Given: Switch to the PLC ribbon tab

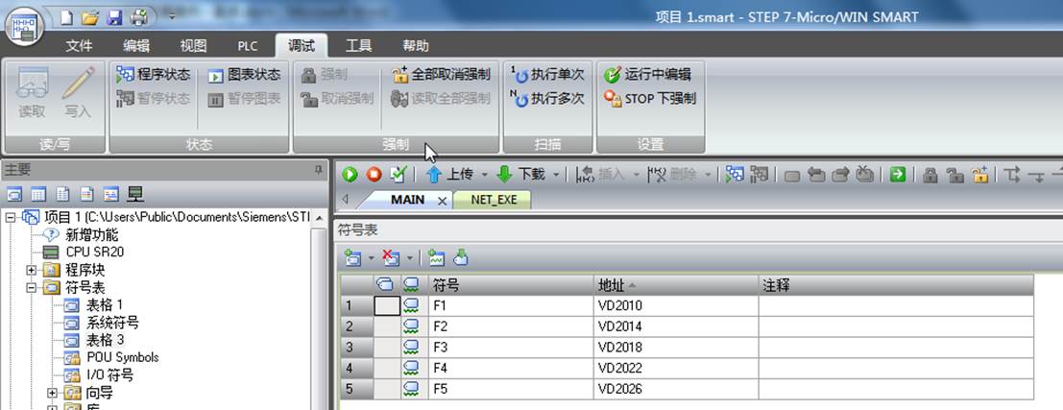Looking at the screenshot, I should coord(248,46).
